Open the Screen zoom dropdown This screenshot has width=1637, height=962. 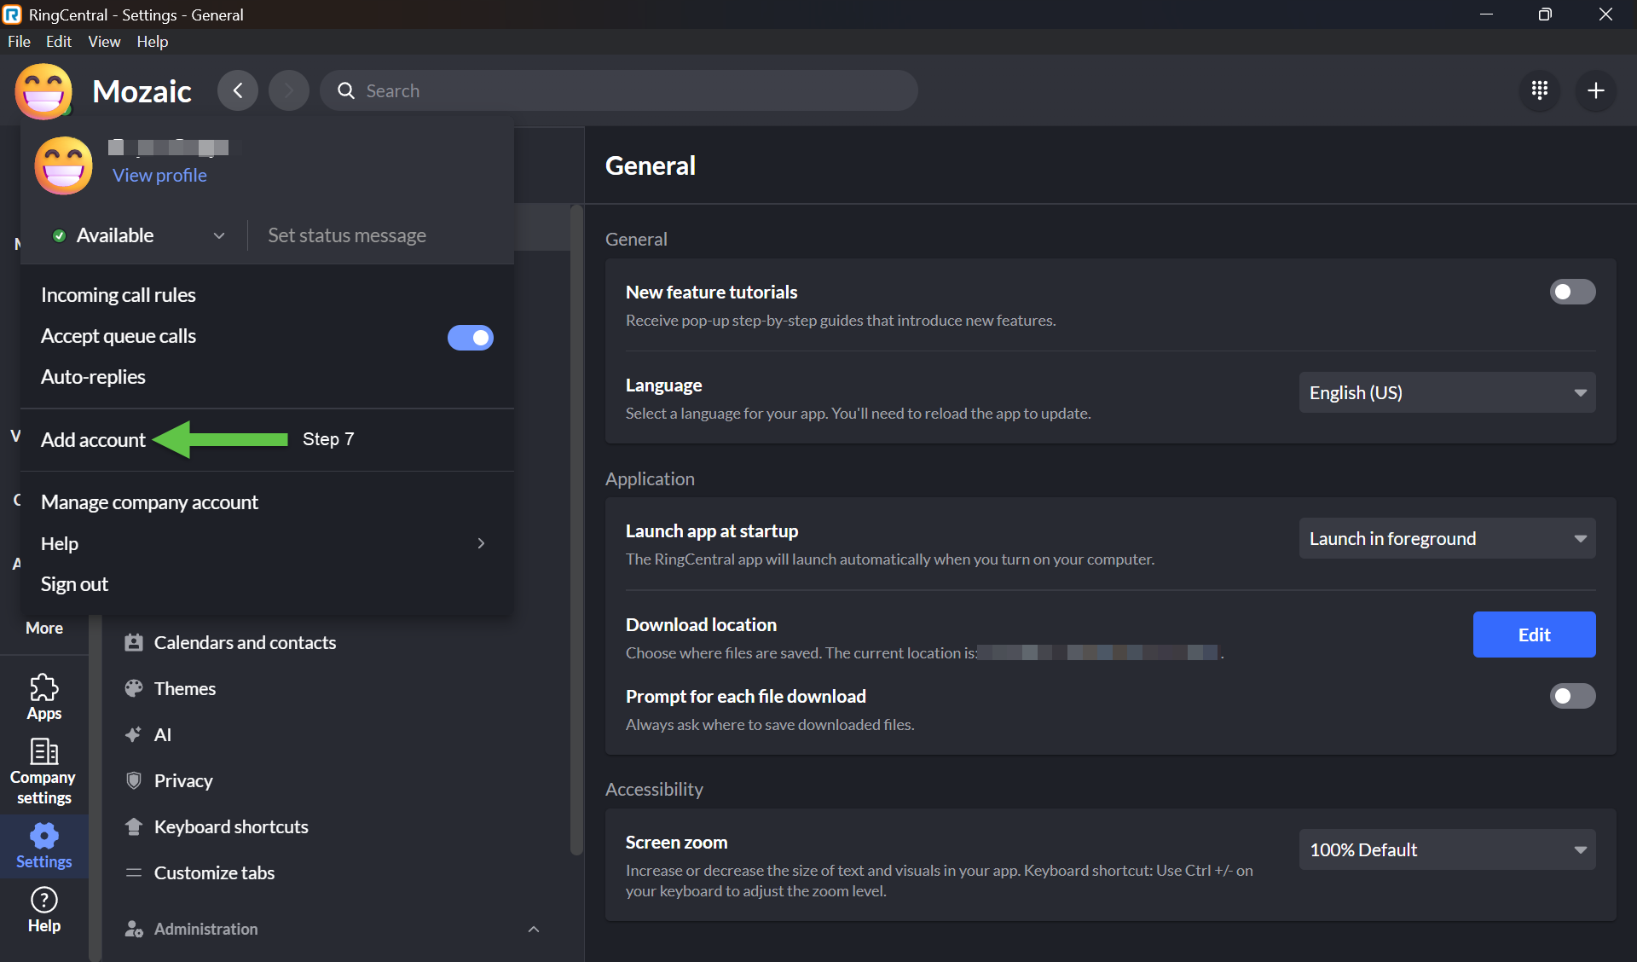pos(1446,849)
